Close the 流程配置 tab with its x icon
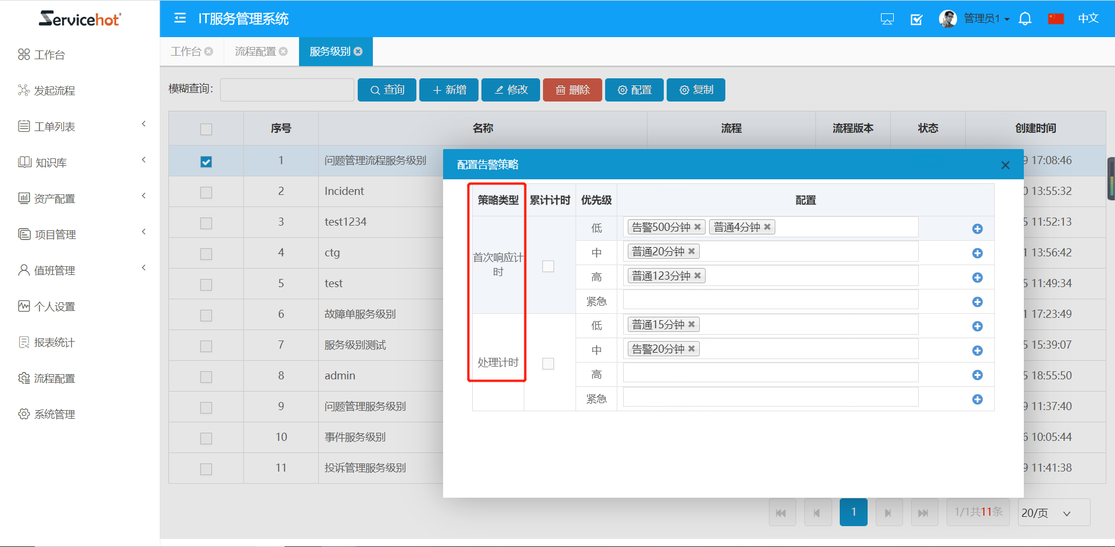Viewport: 1115px width, 547px height. tap(283, 52)
